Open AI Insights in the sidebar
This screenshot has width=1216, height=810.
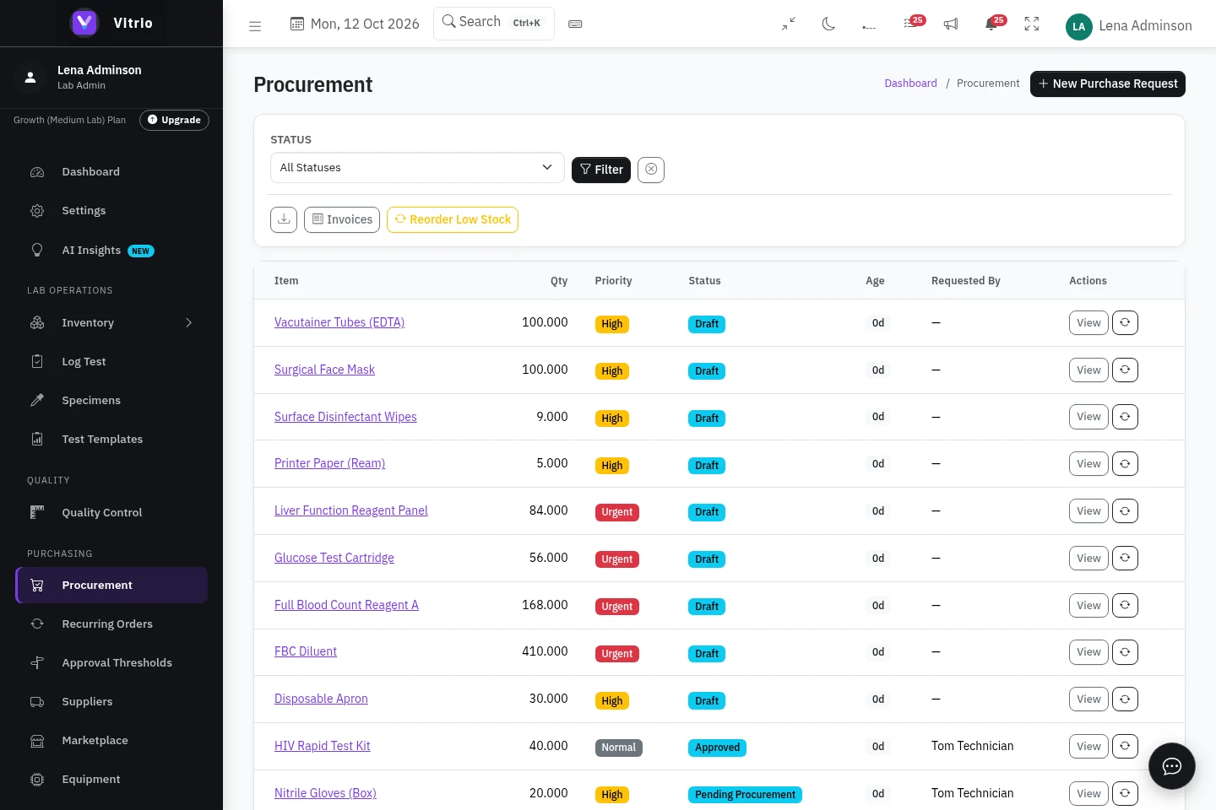(x=111, y=251)
